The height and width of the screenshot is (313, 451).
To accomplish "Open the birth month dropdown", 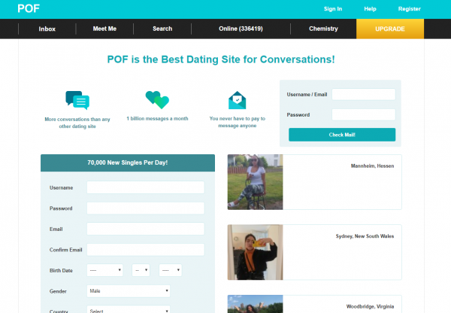I will pos(105,270).
